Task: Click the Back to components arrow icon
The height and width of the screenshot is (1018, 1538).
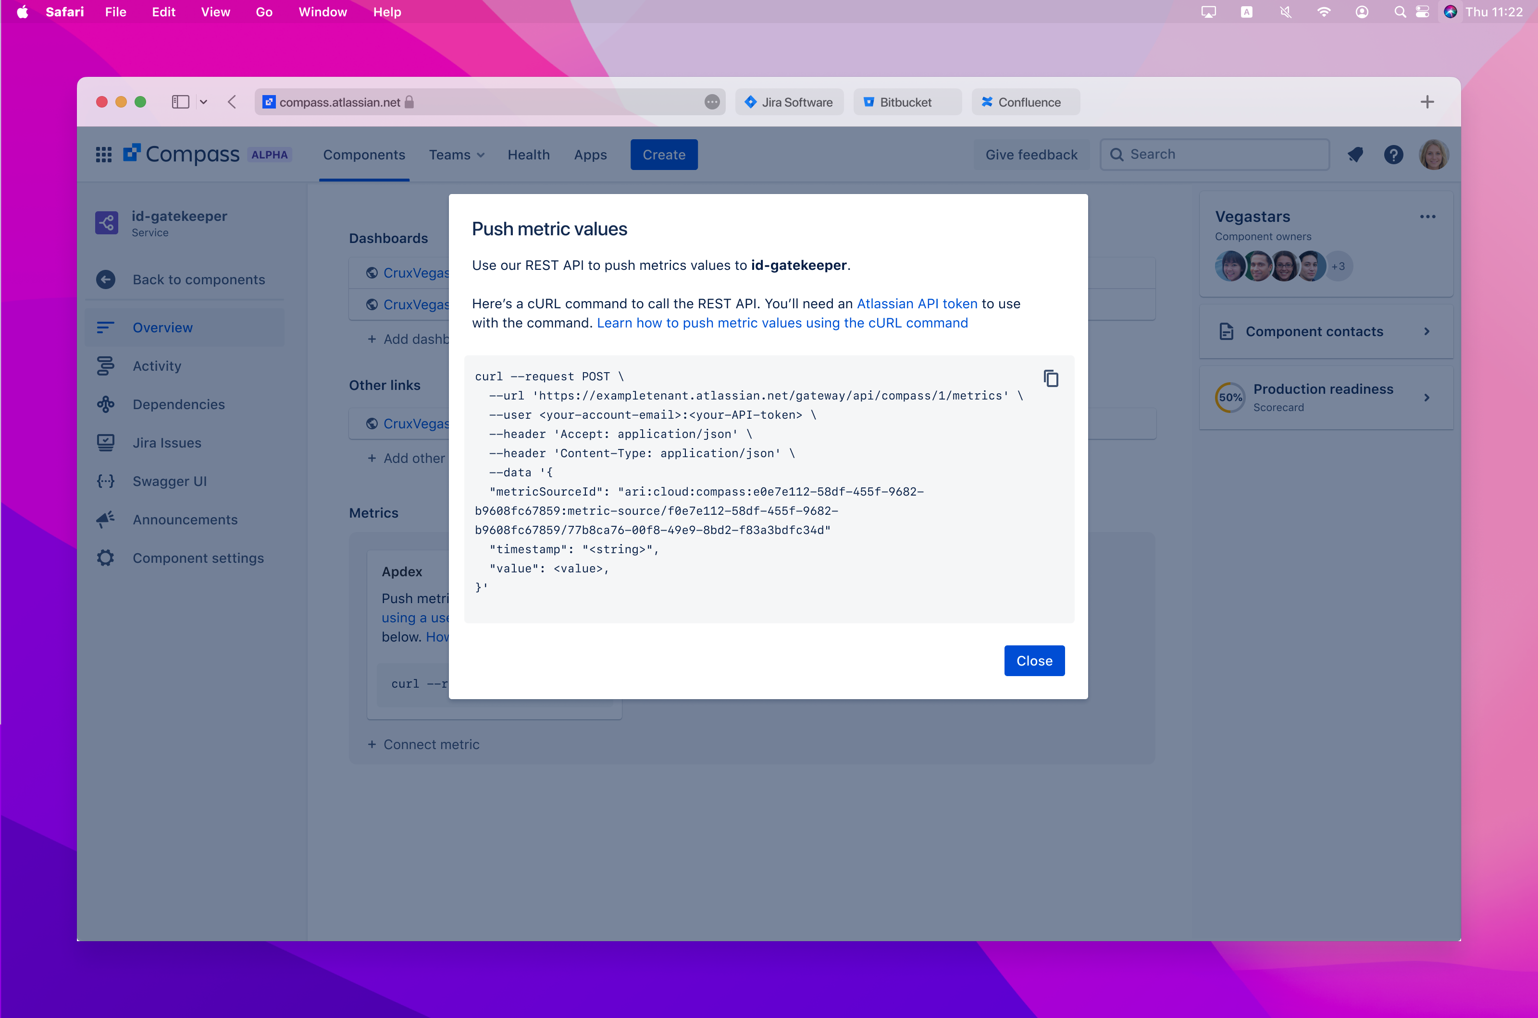Action: coord(106,279)
